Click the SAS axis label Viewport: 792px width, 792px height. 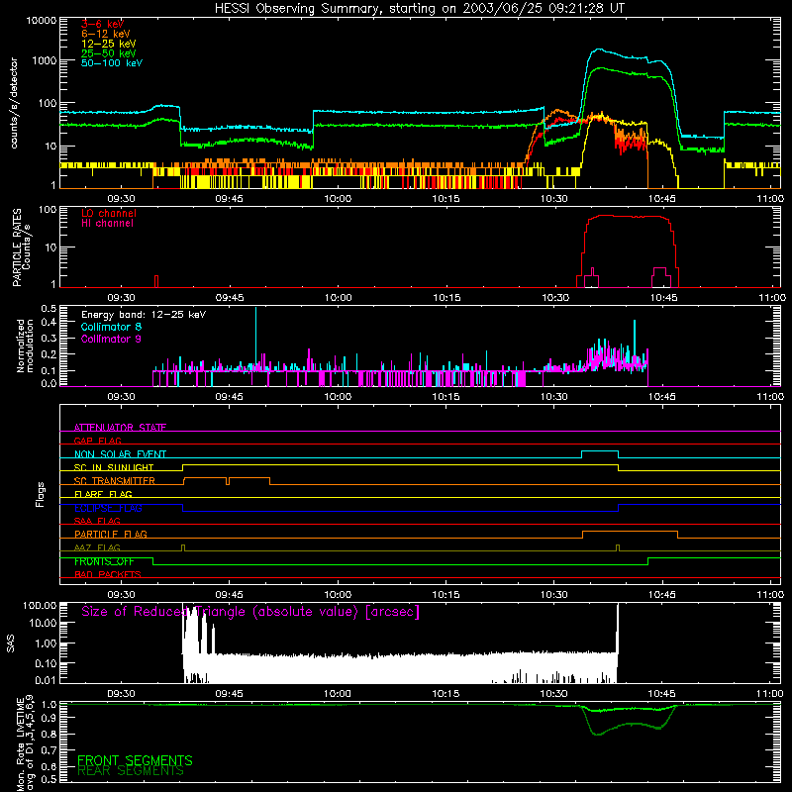11,643
